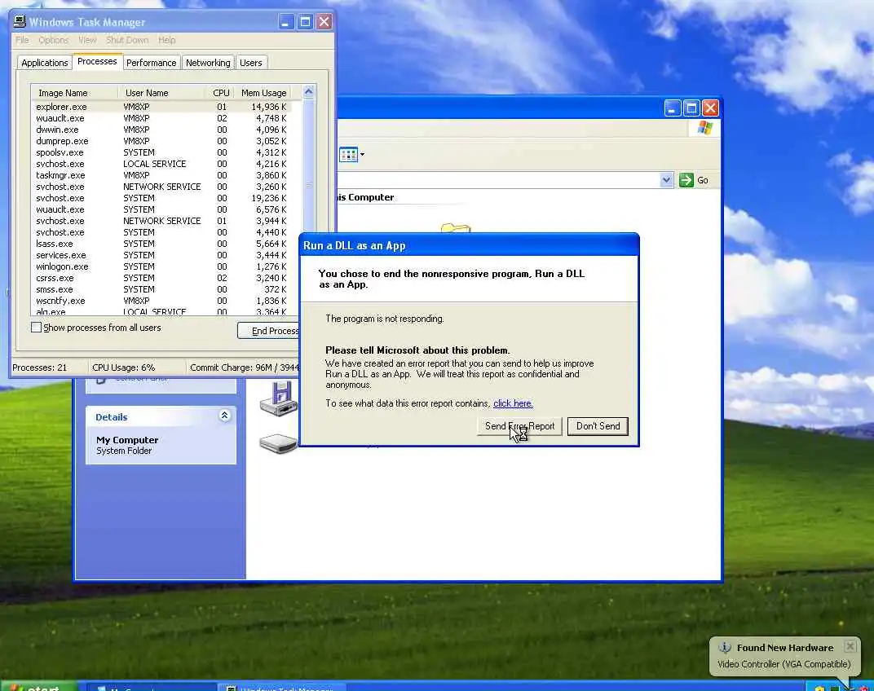Image resolution: width=874 pixels, height=691 pixels.
Task: Click the hard disk drive icon
Action: [278, 443]
